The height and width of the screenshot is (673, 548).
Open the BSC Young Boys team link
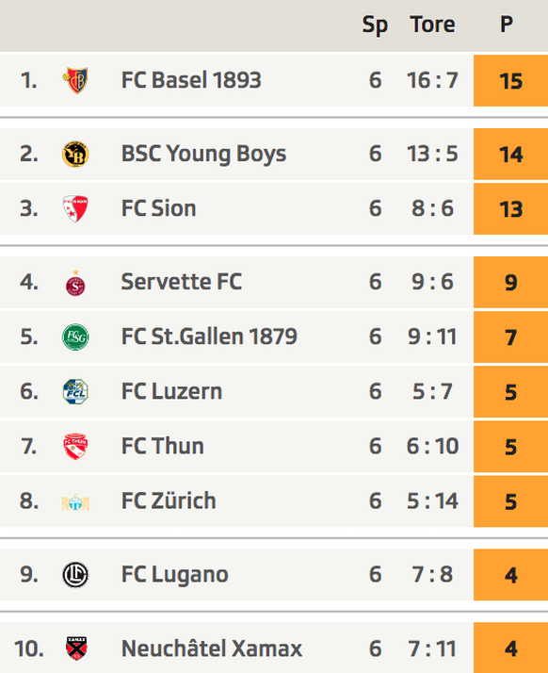click(203, 154)
